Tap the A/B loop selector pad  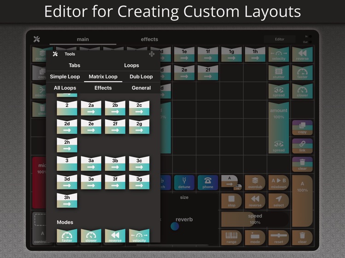click(231, 182)
